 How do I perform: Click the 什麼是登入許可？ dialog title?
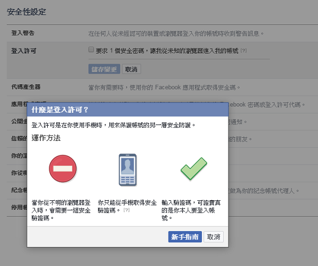pos(60,110)
